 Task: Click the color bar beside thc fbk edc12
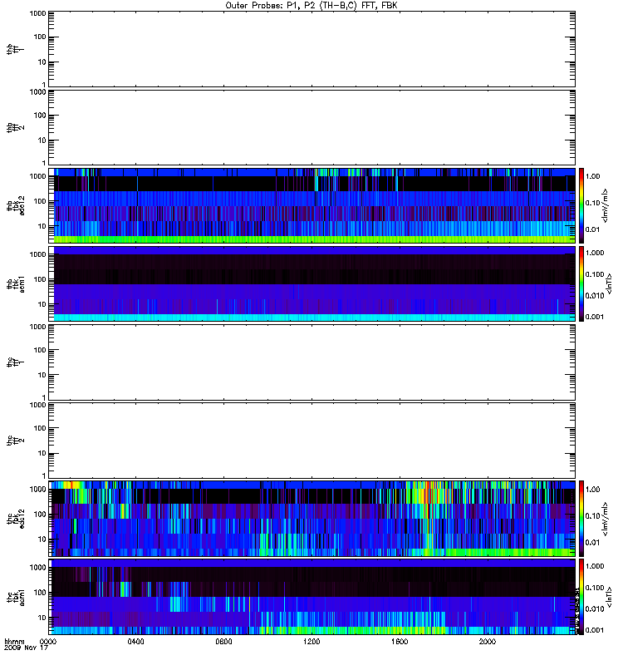tap(581, 519)
